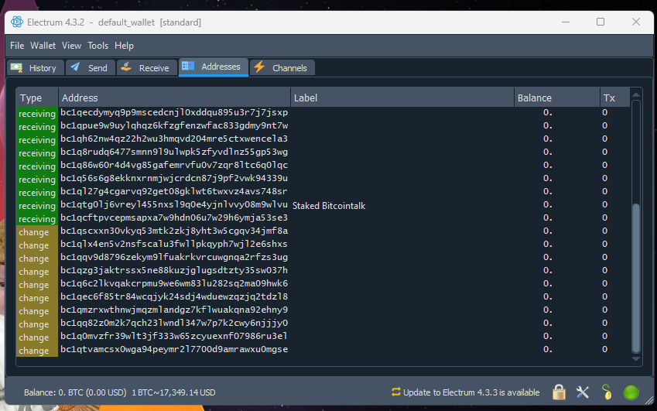Screen dimensions: 657x411
Task: Sort by the Label column header
Action: [x=402, y=98]
